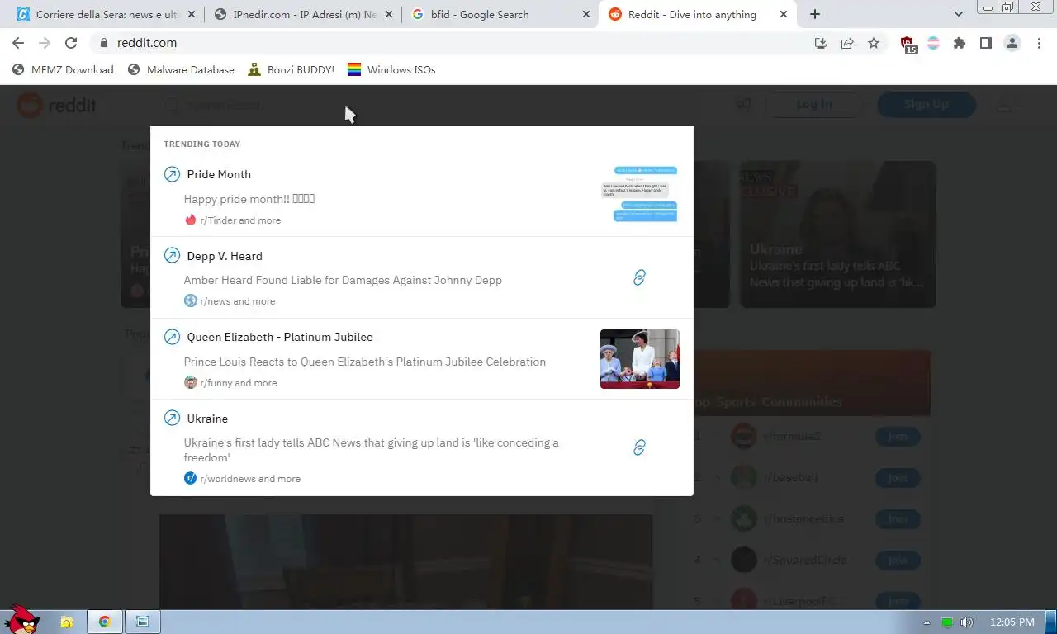The image size is (1057, 634).
Task: Open the Bonzi BUDDY! bookmark
Action: pos(291,69)
